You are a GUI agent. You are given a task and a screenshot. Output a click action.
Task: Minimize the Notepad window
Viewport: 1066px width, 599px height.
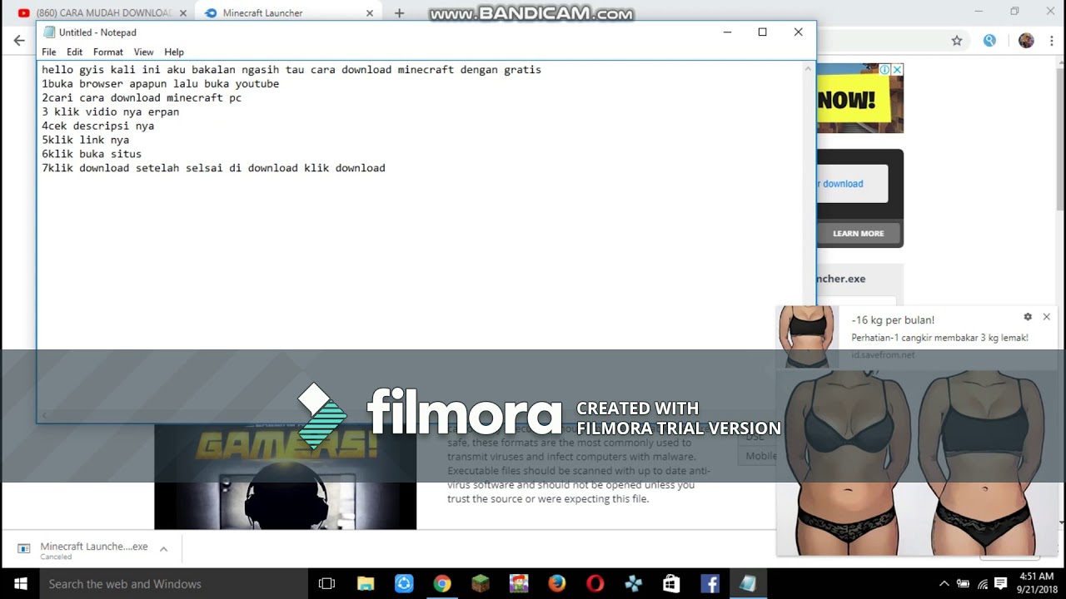coord(727,32)
